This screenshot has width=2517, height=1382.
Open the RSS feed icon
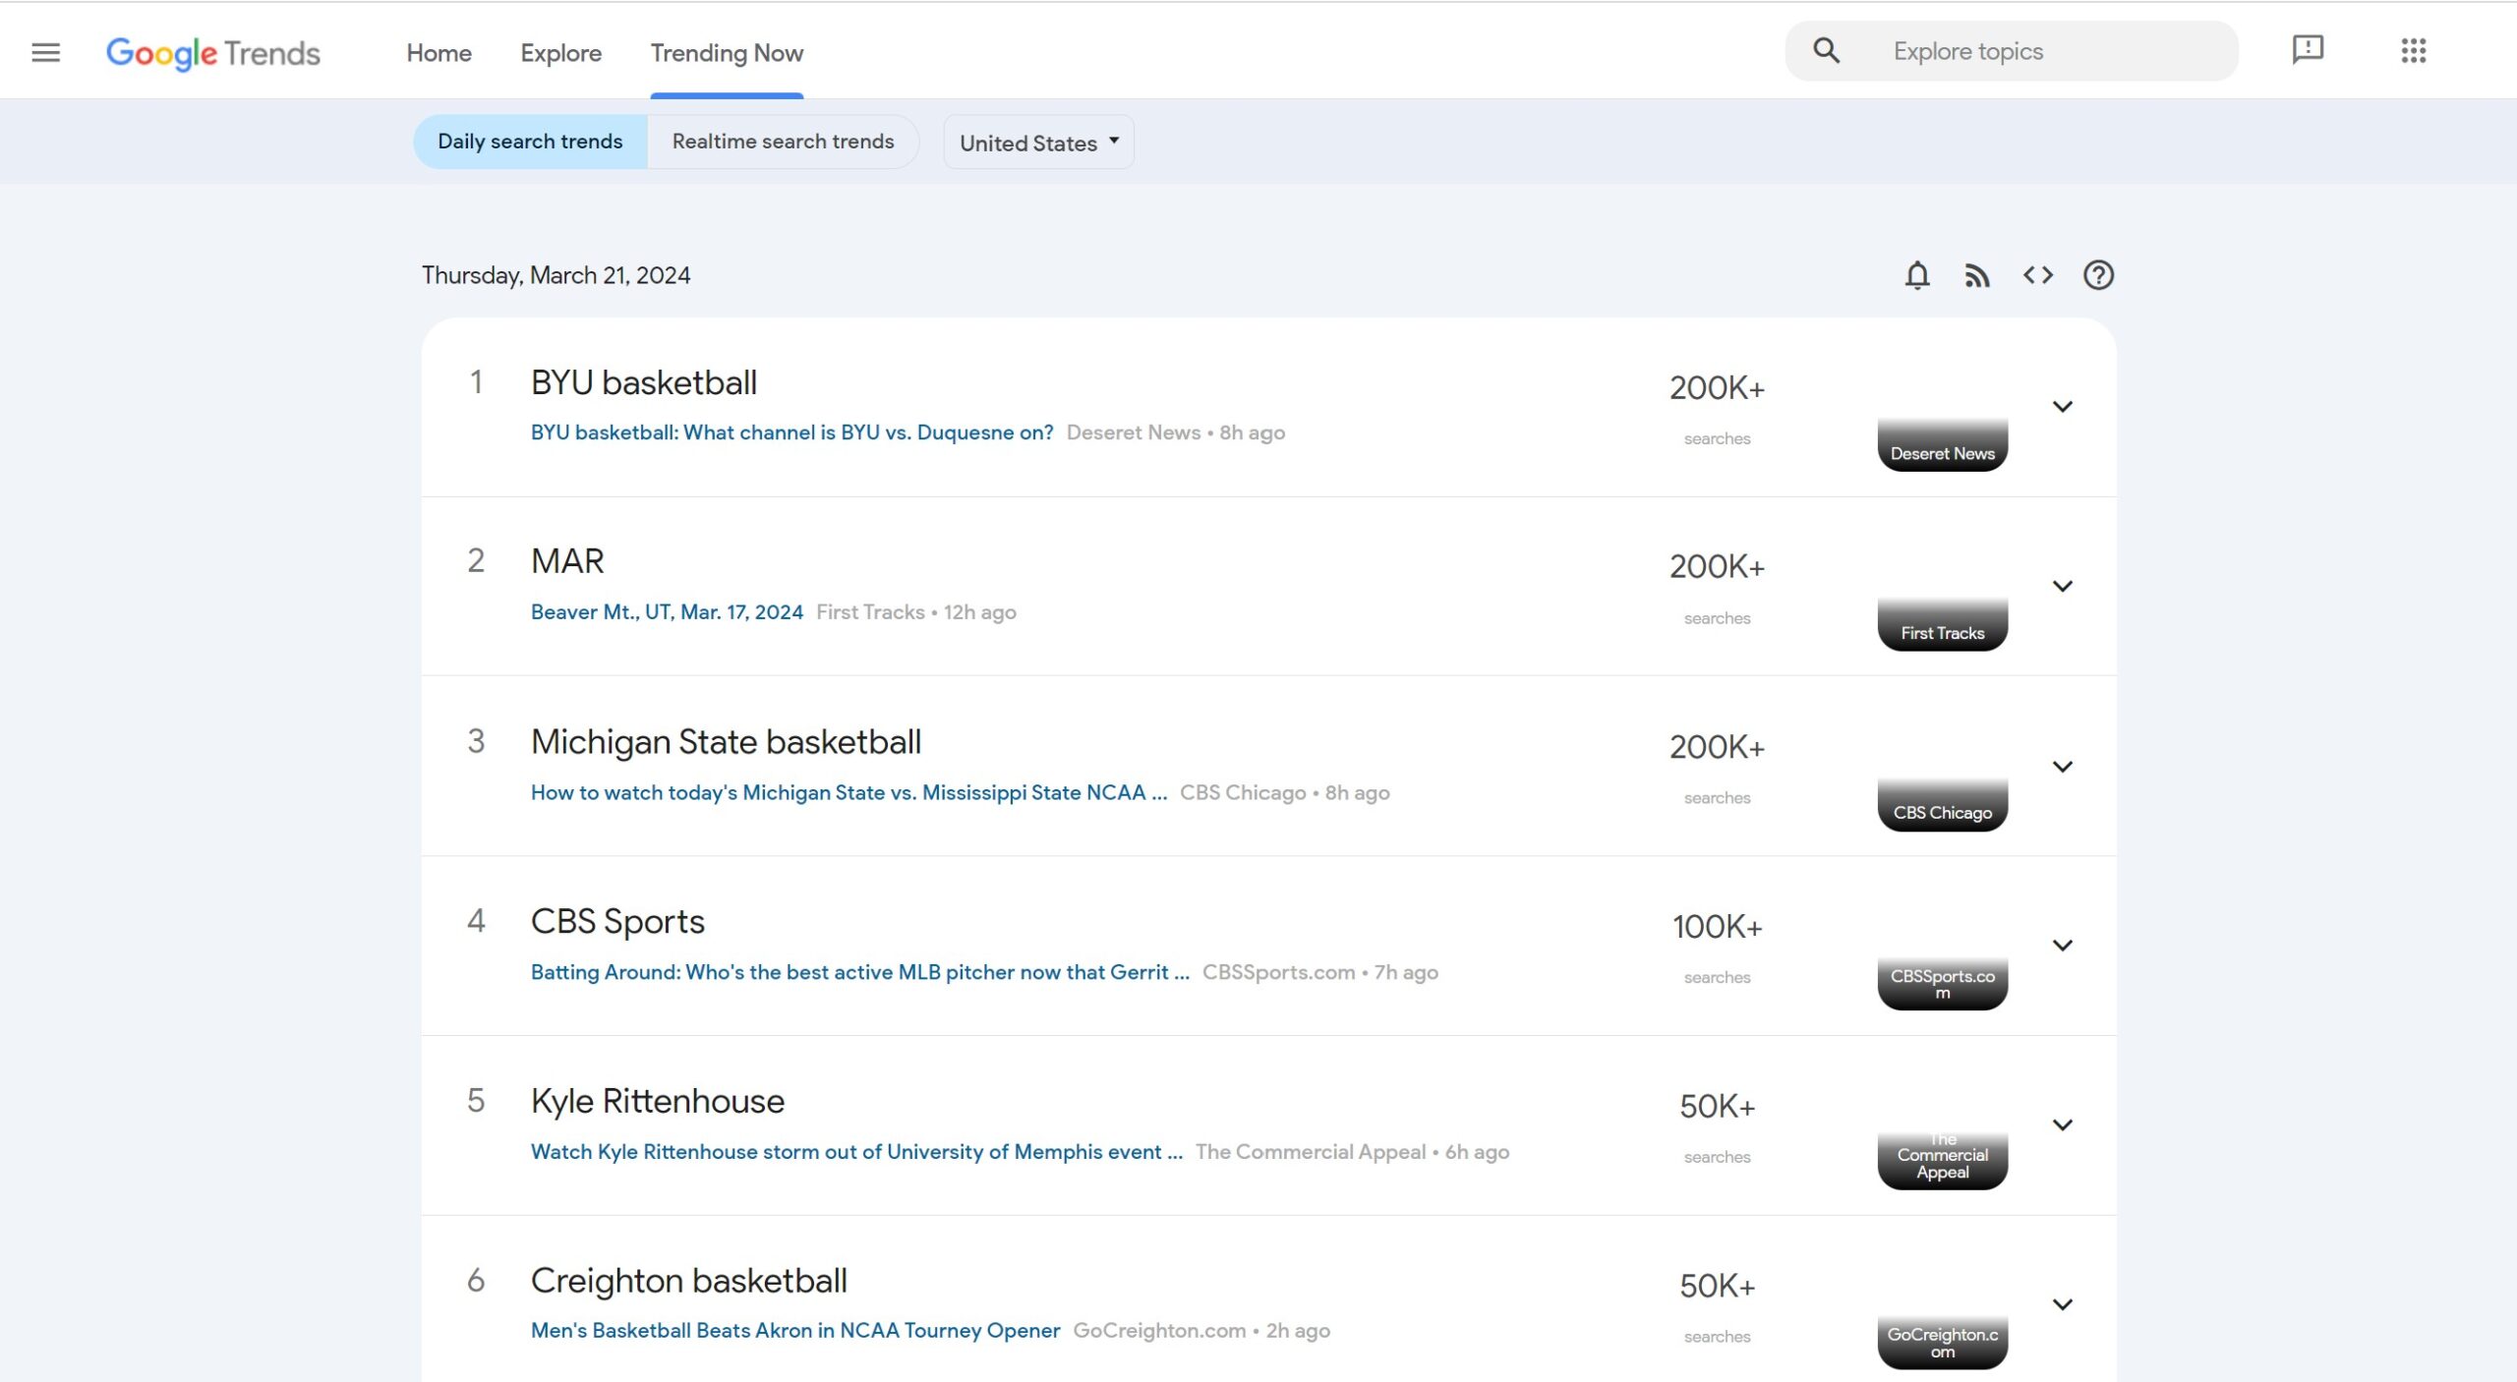[1977, 274]
